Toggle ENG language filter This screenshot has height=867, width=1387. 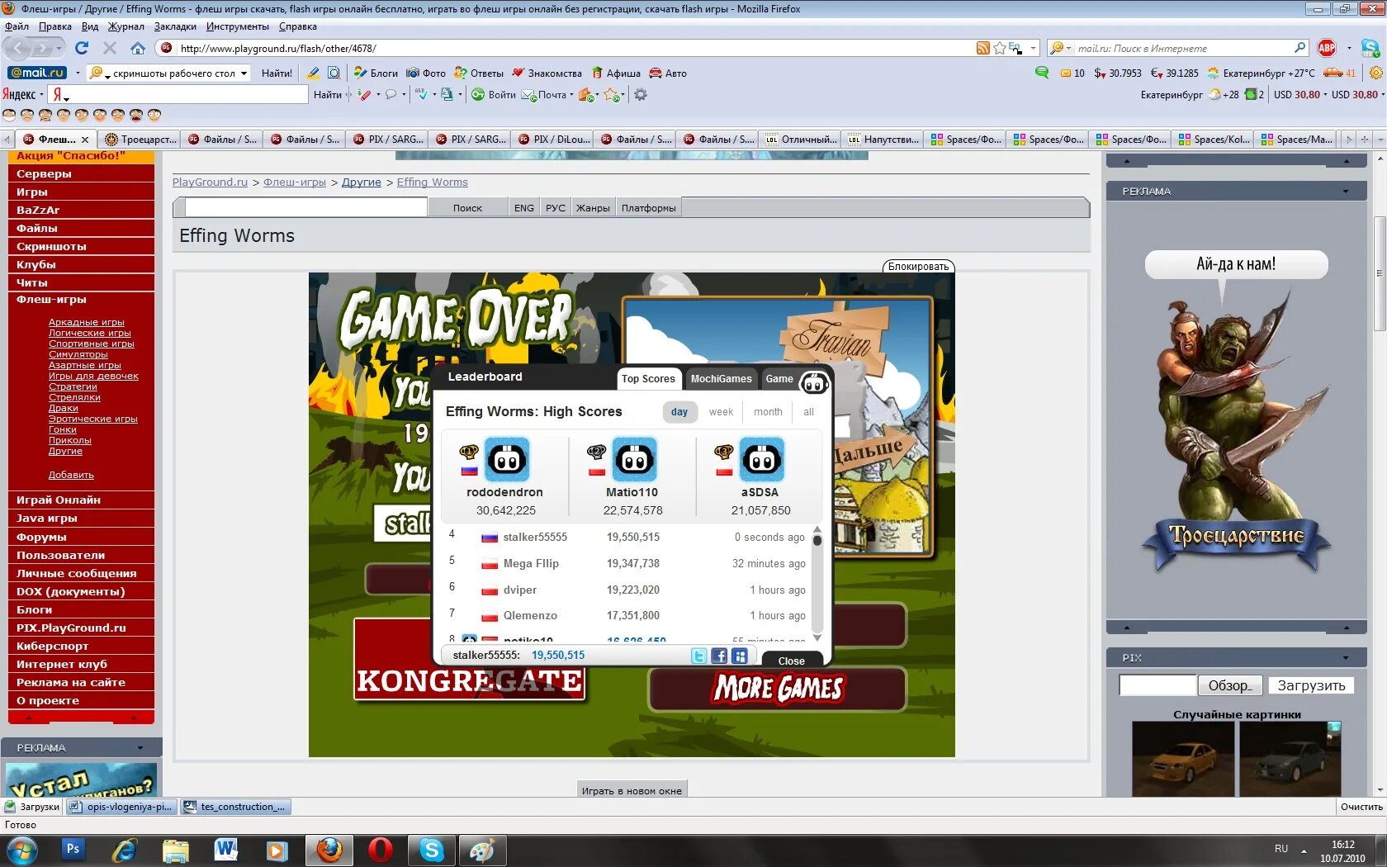pos(524,208)
